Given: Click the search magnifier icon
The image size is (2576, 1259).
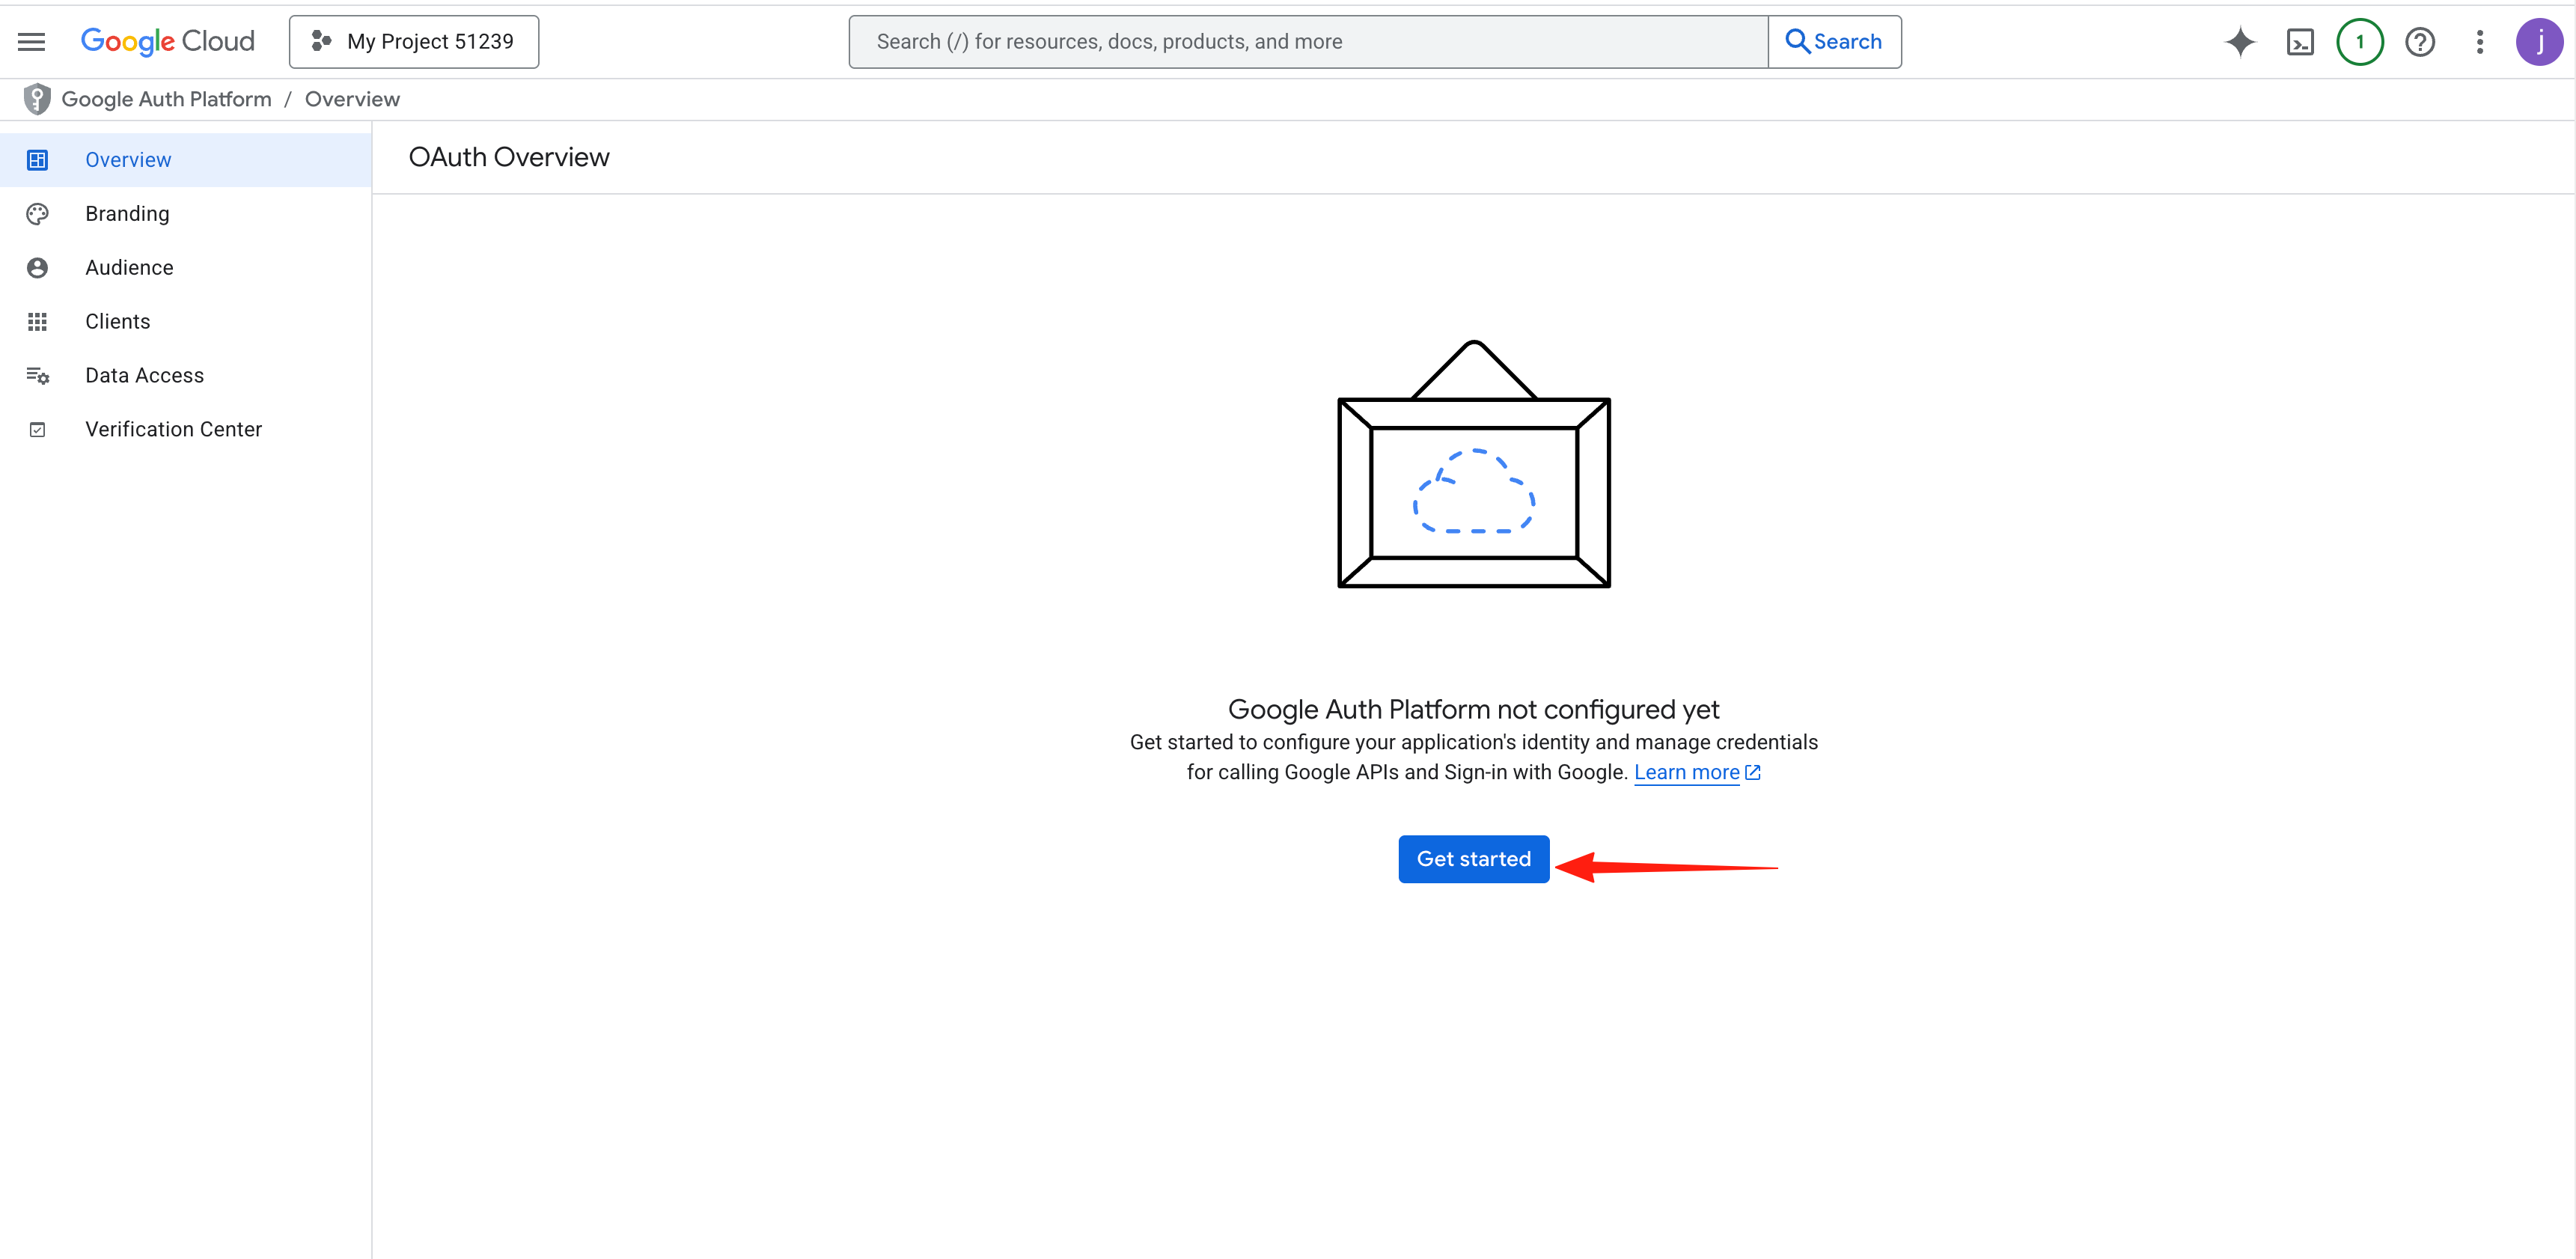Looking at the screenshot, I should pyautogui.click(x=1797, y=41).
